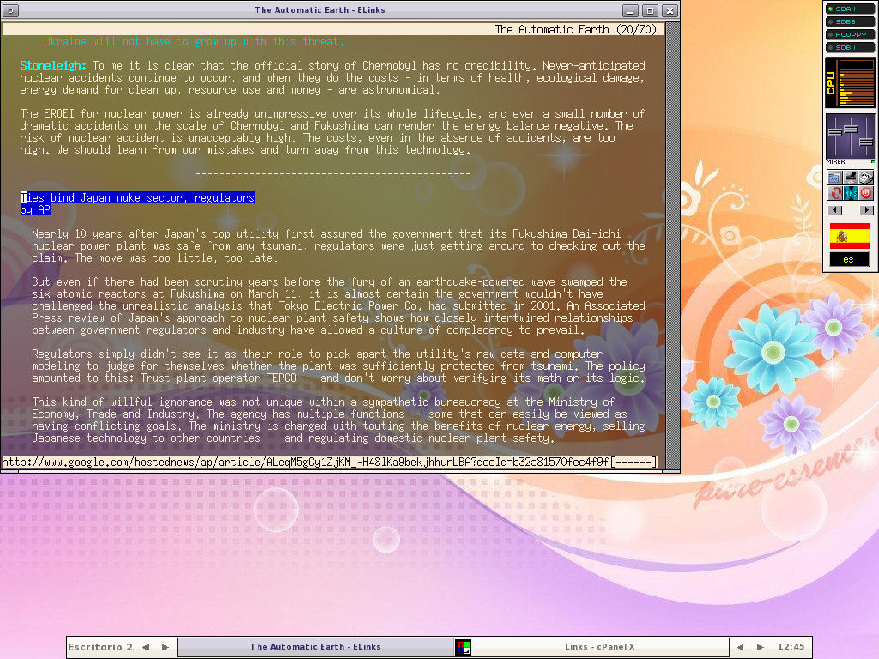The width and height of the screenshot is (879, 659).
Task: Click the page title 'The Automatic Earth (20/70)'
Action: tap(576, 30)
